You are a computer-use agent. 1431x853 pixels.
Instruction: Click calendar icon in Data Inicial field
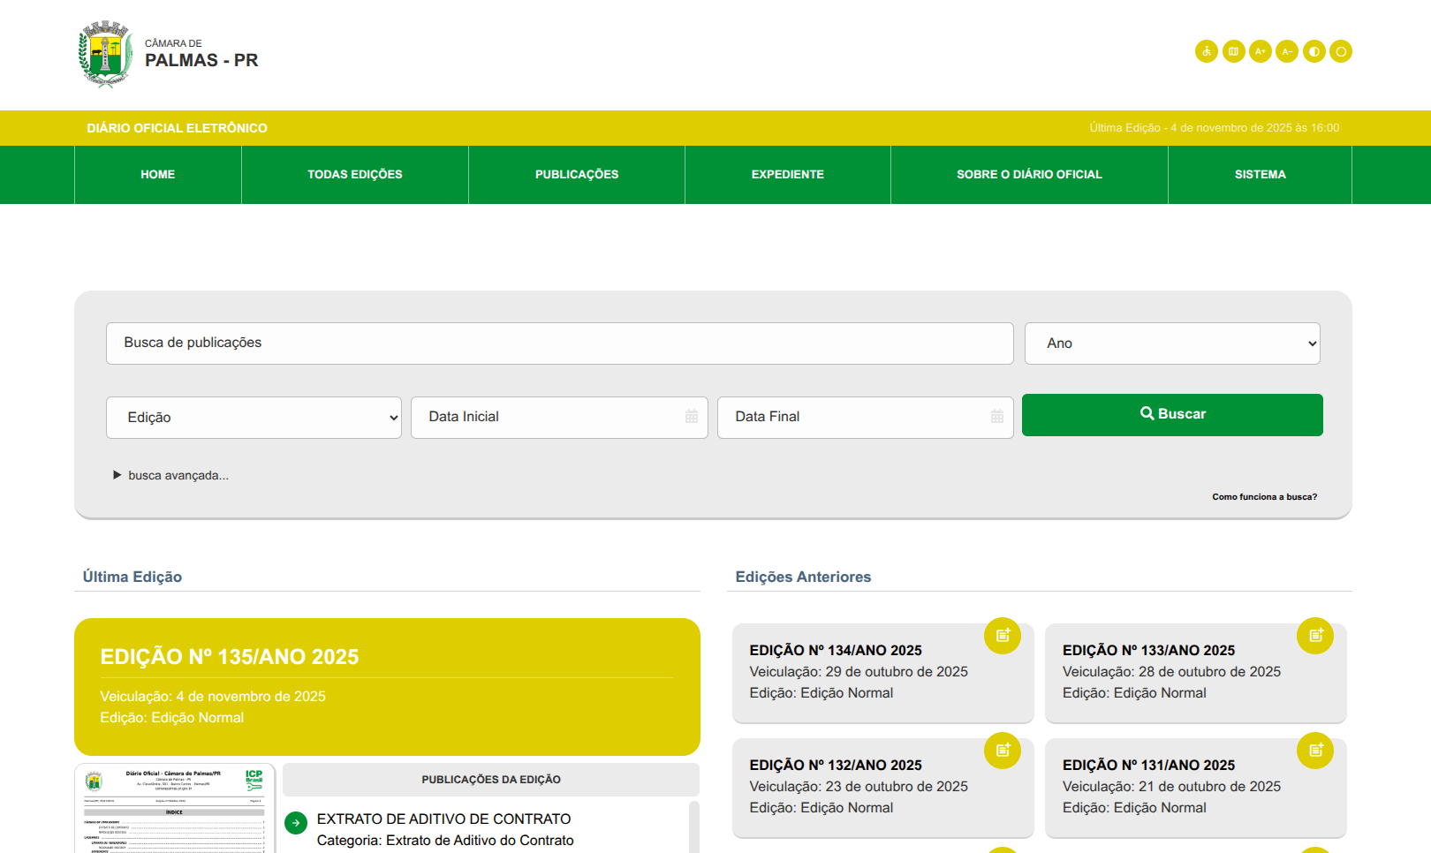[x=692, y=416]
